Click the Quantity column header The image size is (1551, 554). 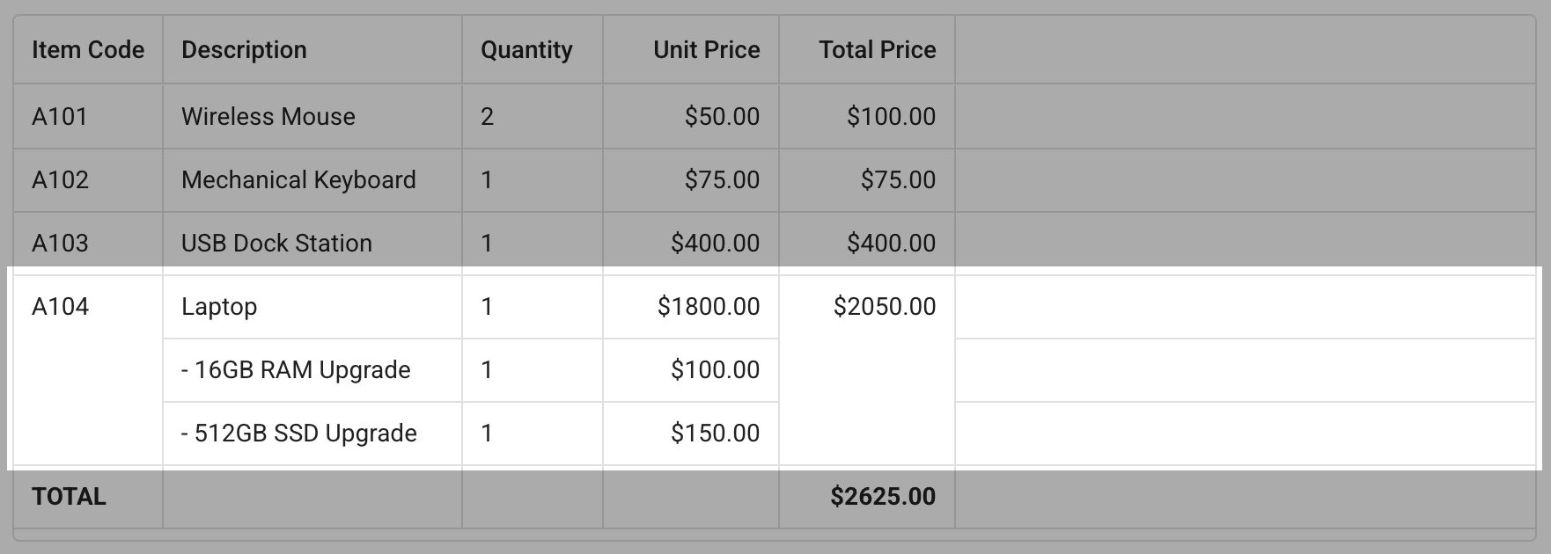526,50
